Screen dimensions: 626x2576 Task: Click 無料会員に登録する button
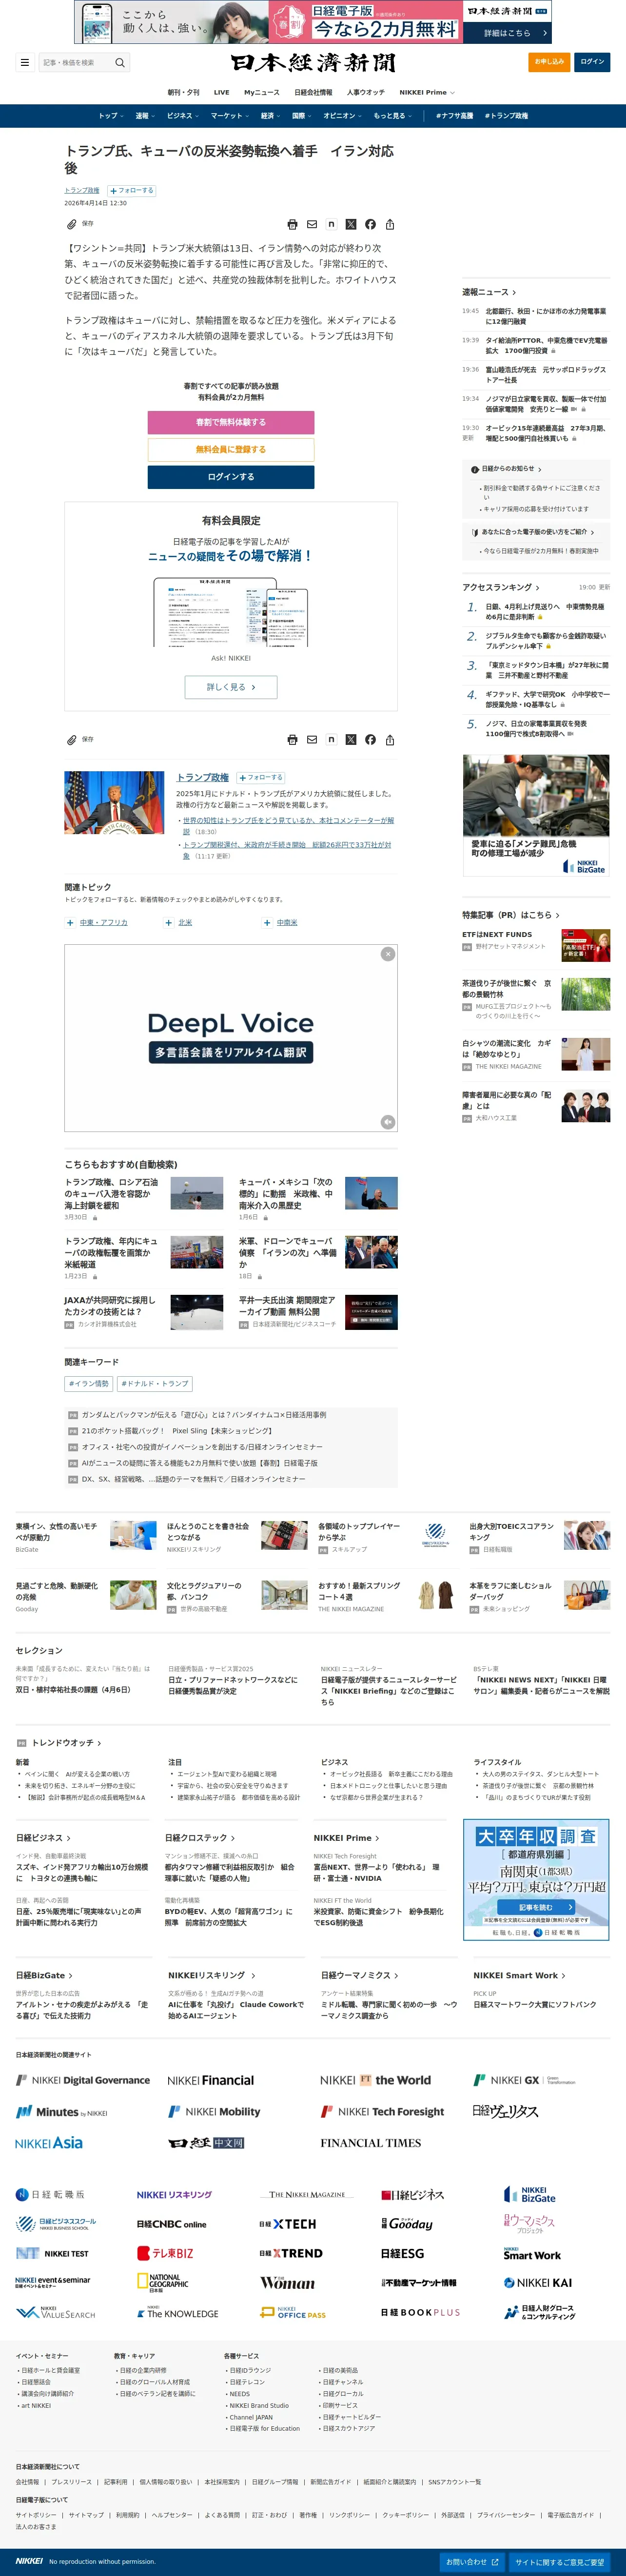[x=231, y=450]
